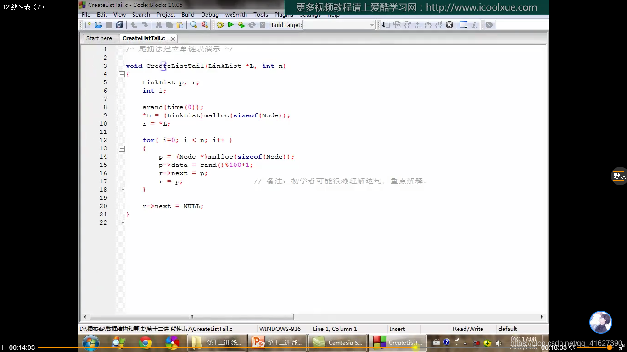Viewport: 627px width, 352px height.
Task: Click the Save all files icon
Action: click(x=120, y=25)
